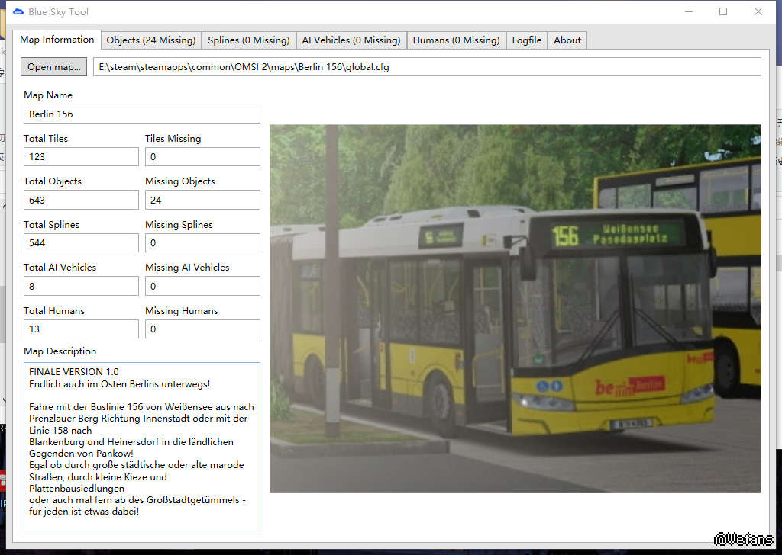Select the Map Information tab
This screenshot has height=555, width=782.
coord(57,40)
